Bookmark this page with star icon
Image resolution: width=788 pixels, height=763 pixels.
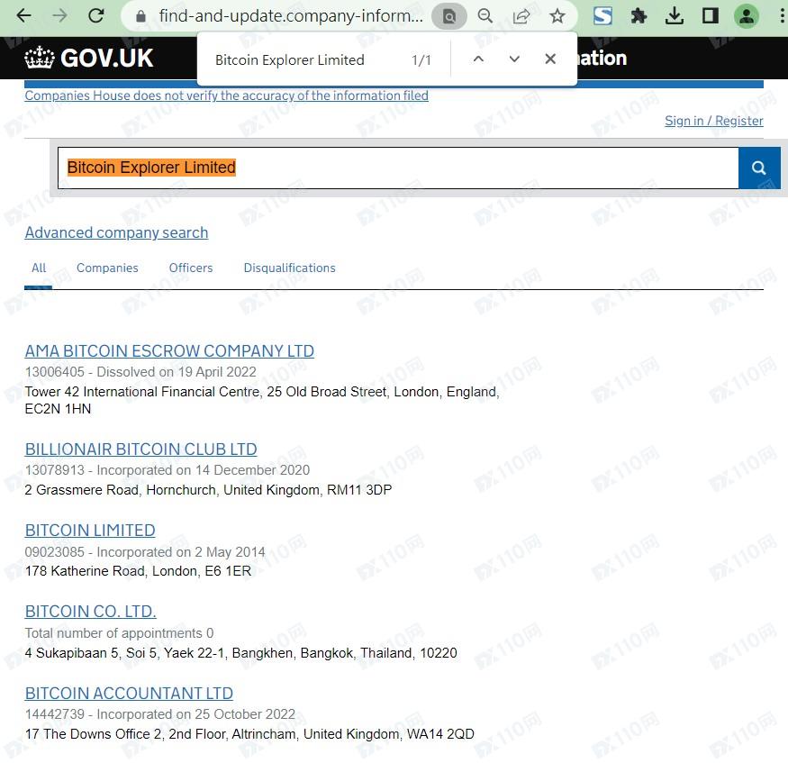(557, 16)
